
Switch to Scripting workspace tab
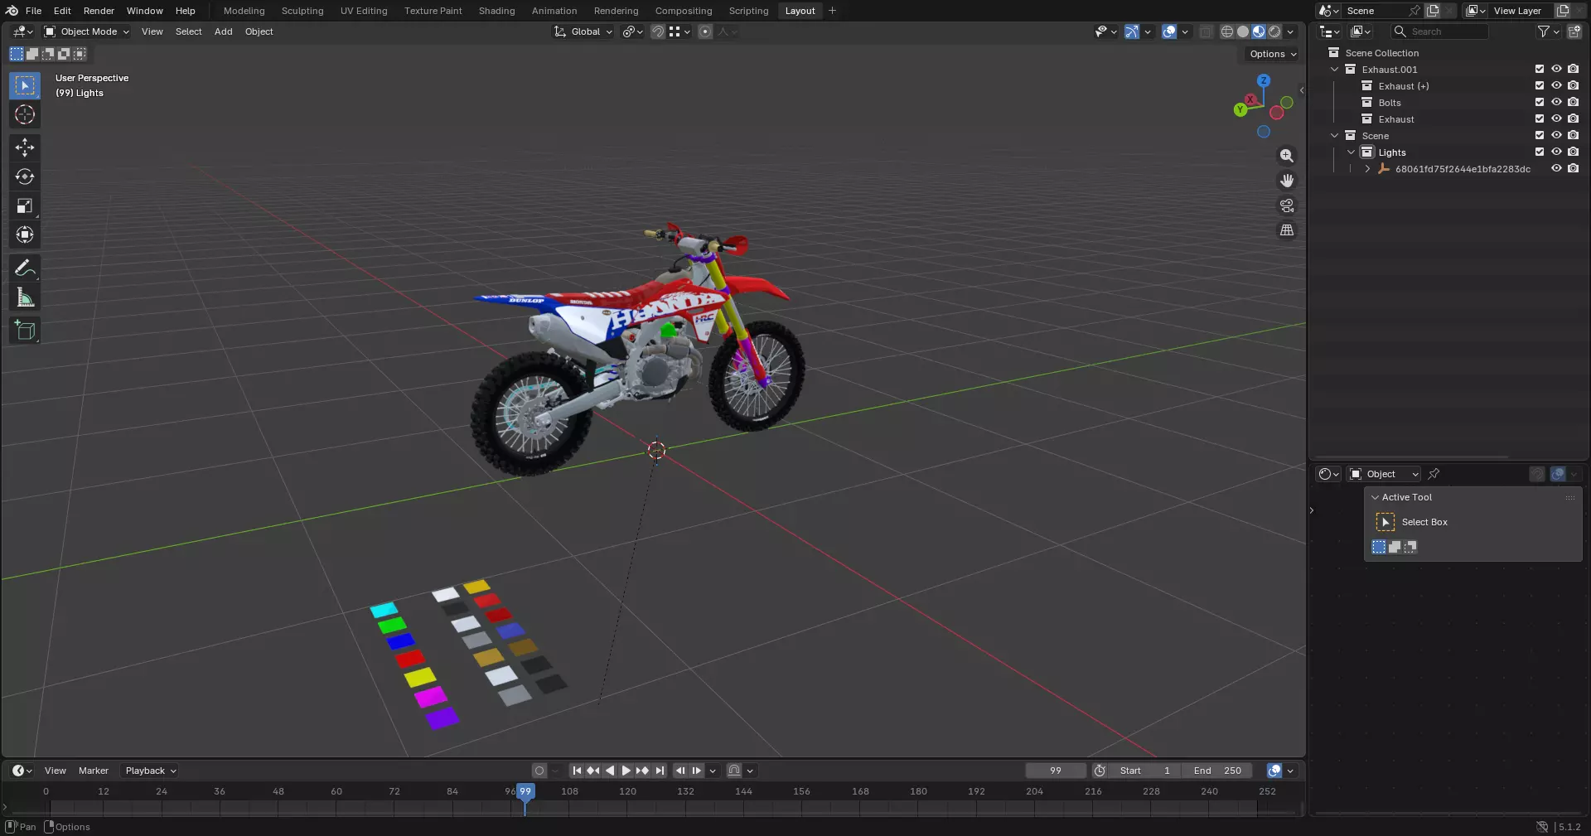coord(748,11)
